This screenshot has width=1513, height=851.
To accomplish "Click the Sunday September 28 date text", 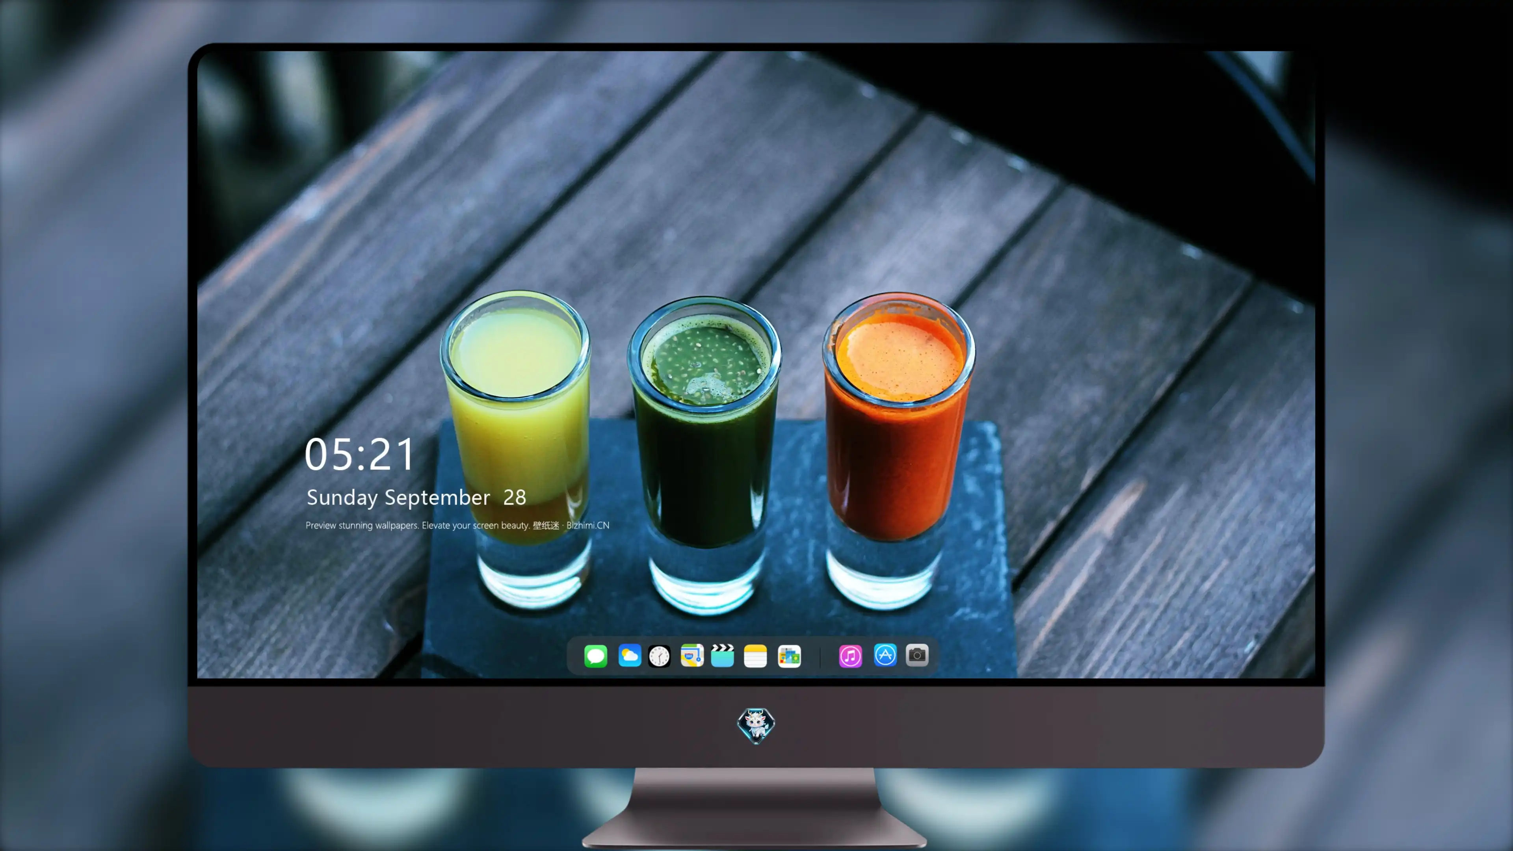I will click(x=416, y=498).
